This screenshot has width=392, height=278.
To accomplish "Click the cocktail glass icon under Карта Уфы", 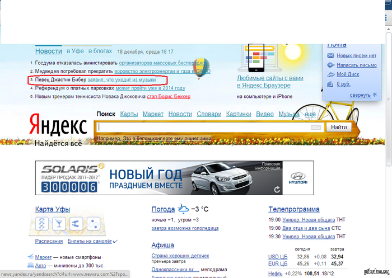I will [58, 225].
